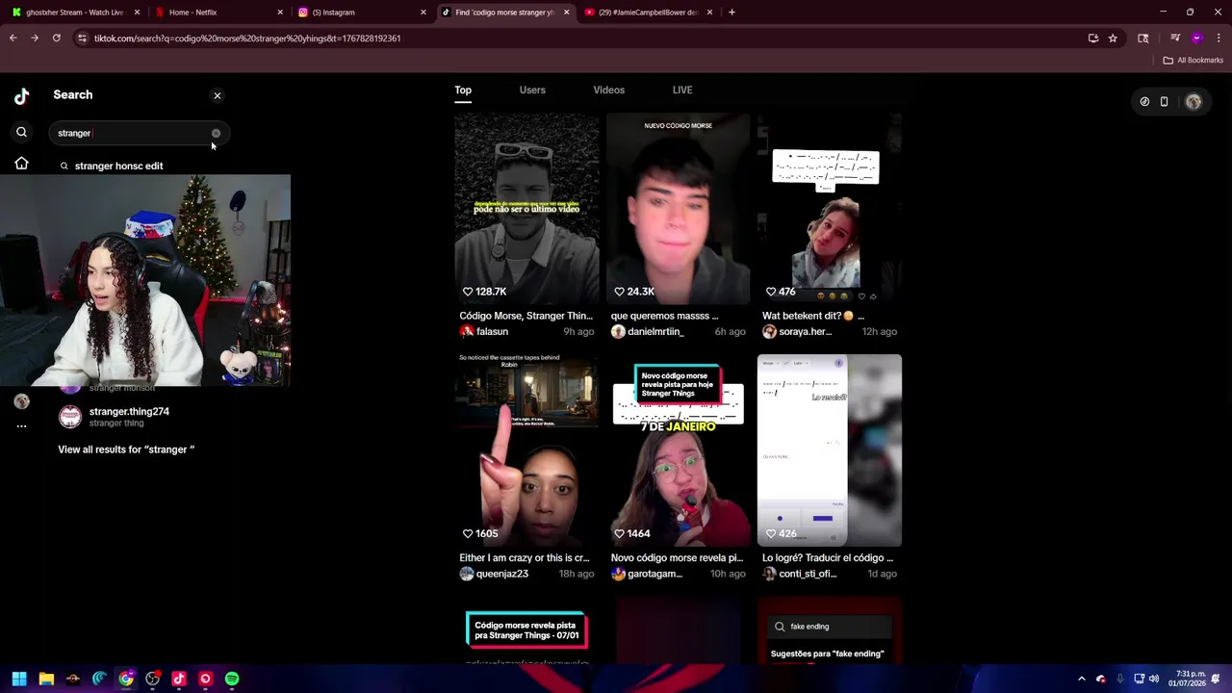
Task: Switch to the Users tab
Action: [532, 90]
